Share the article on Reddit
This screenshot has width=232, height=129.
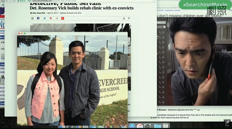tap(57, 18)
